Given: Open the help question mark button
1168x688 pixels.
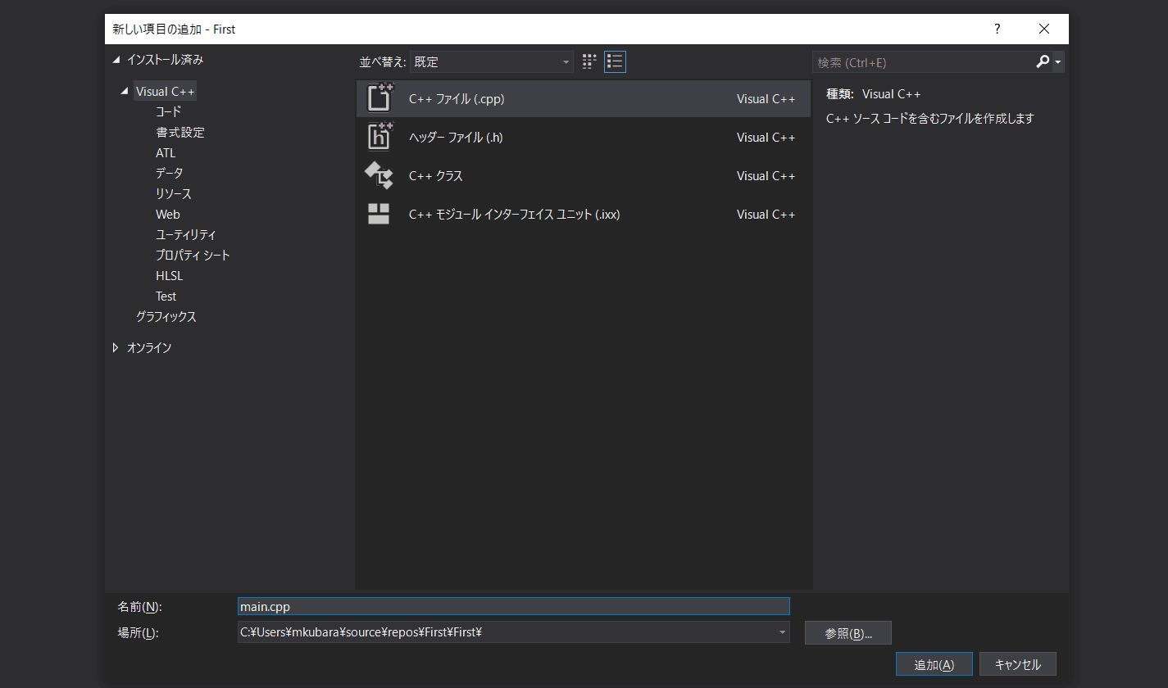Looking at the screenshot, I should (x=998, y=29).
